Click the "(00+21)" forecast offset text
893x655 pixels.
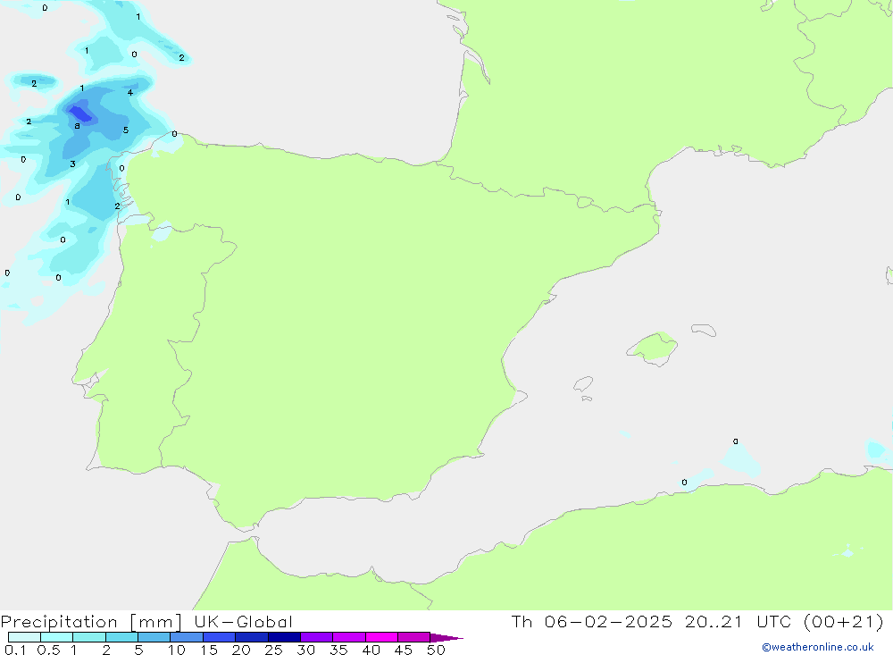(x=843, y=622)
